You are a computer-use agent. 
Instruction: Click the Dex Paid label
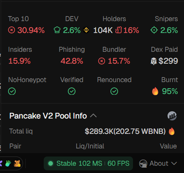164,49
